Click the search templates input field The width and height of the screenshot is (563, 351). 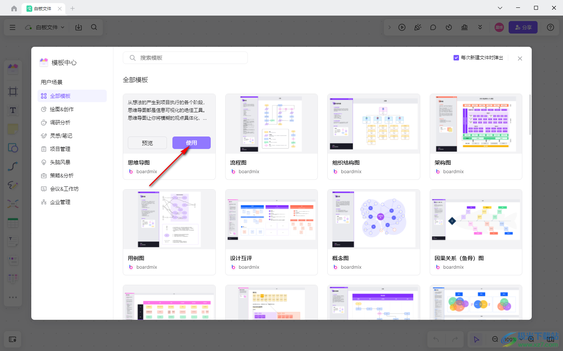pyautogui.click(x=185, y=58)
